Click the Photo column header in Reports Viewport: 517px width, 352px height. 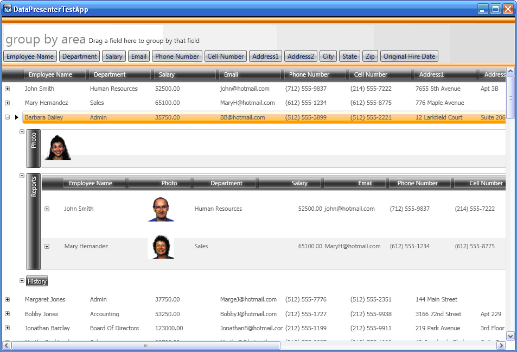159,183
